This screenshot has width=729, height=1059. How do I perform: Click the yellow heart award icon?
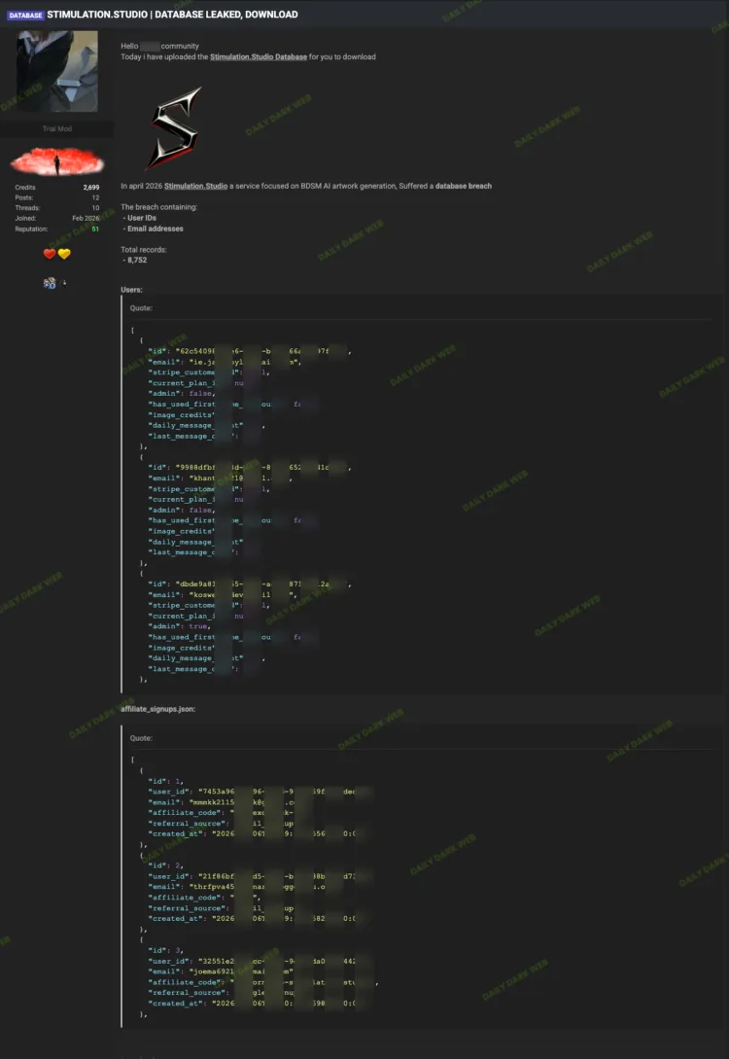click(x=64, y=254)
